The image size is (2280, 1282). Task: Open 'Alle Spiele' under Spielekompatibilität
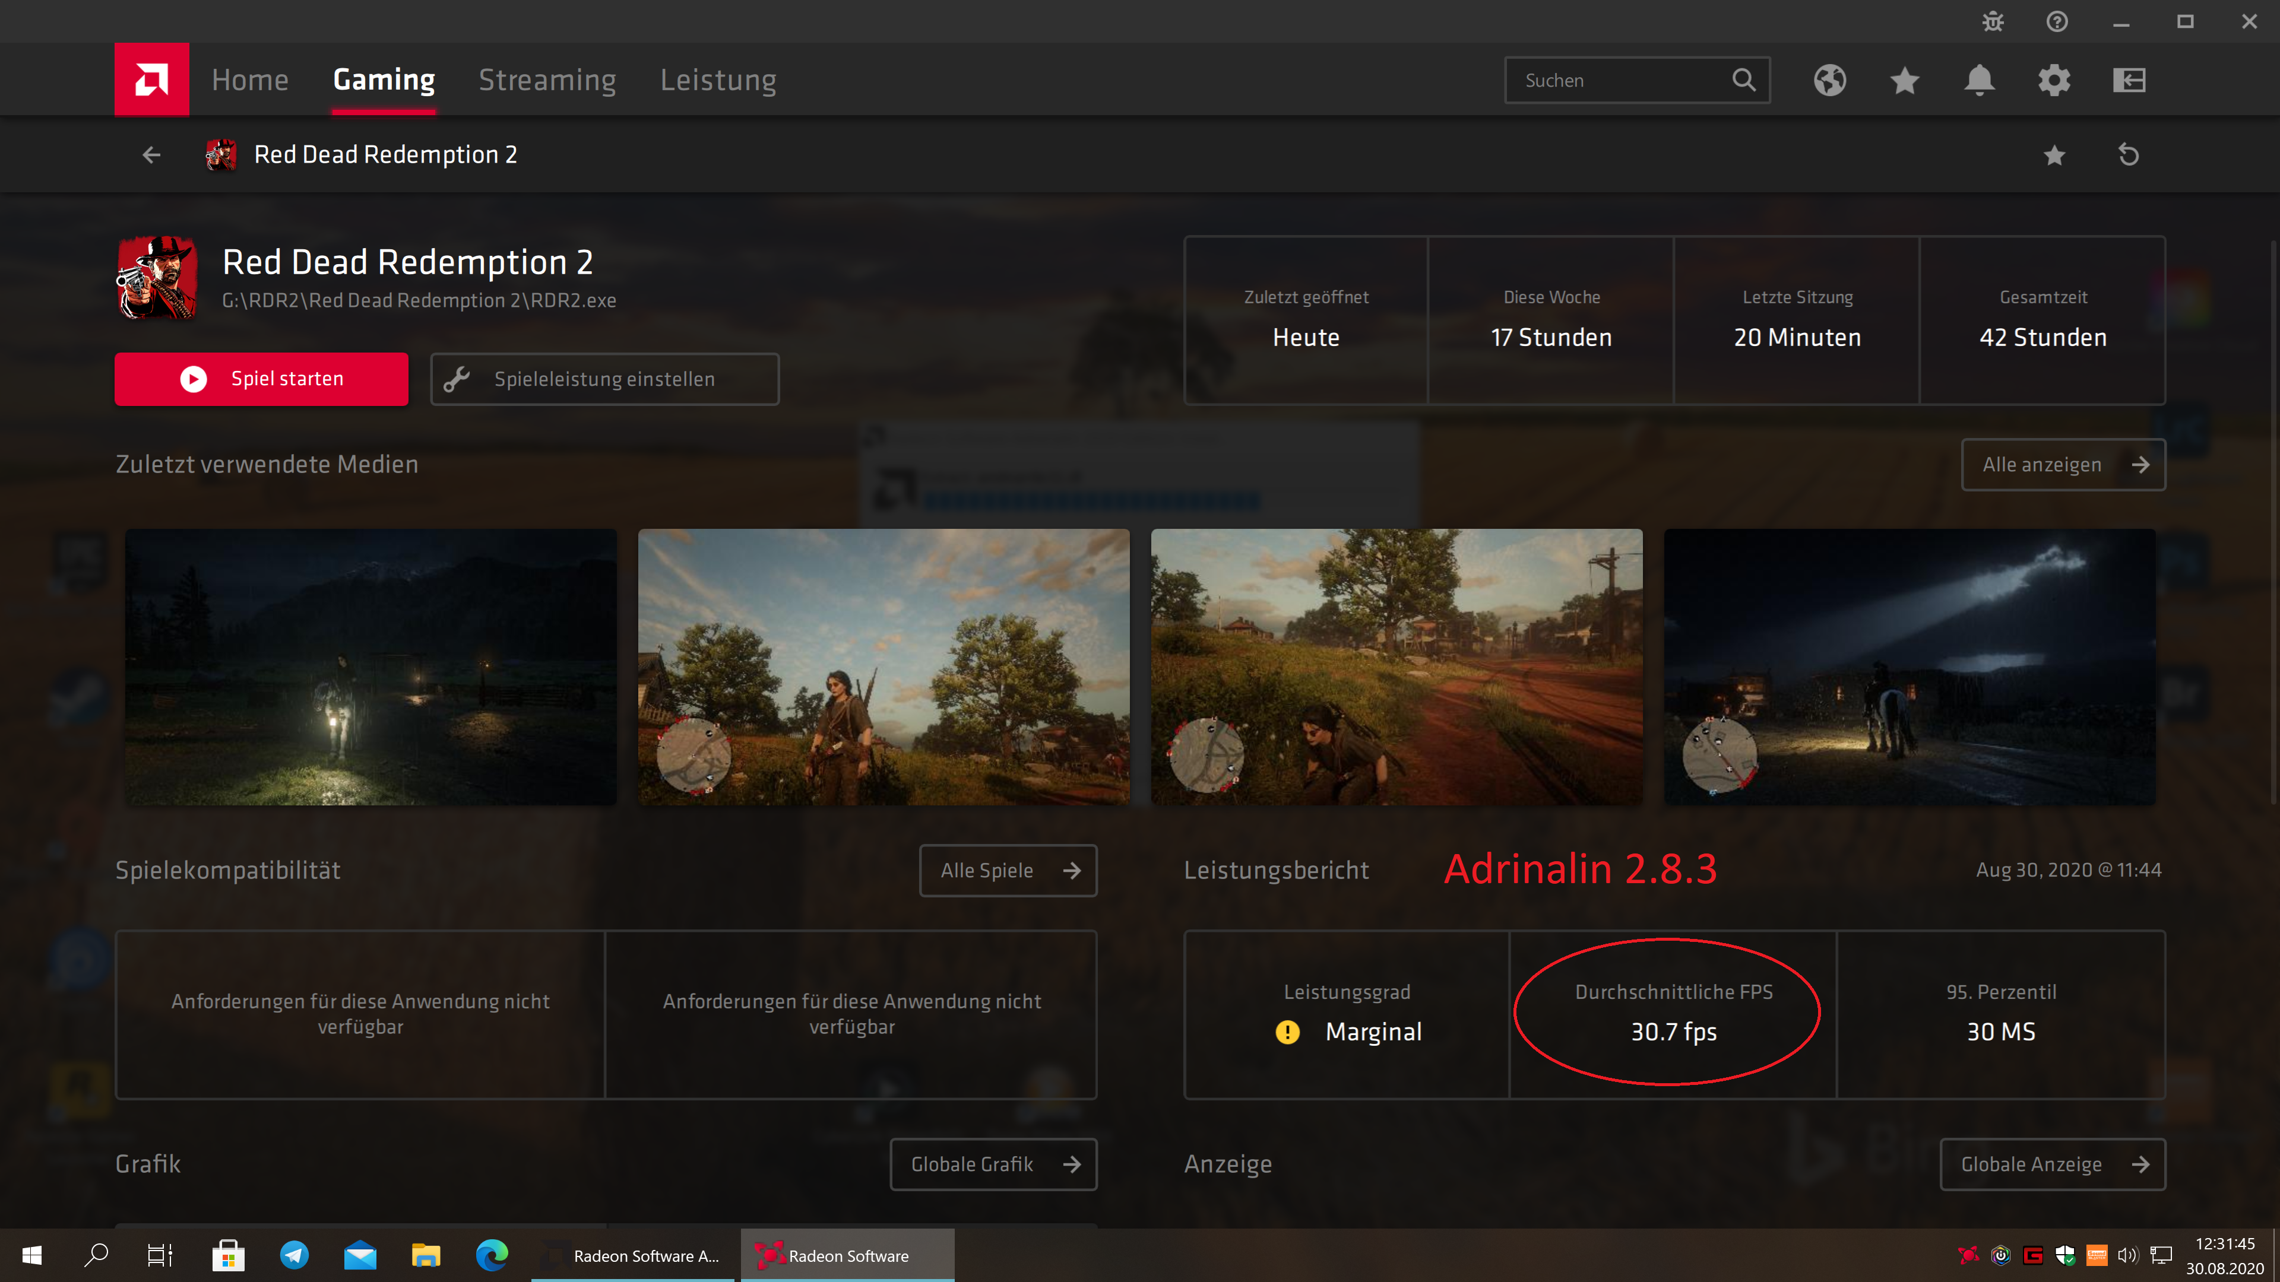pos(1008,871)
